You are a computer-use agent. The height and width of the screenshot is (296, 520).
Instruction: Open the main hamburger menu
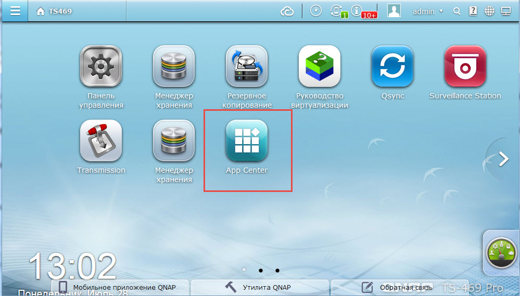point(15,11)
